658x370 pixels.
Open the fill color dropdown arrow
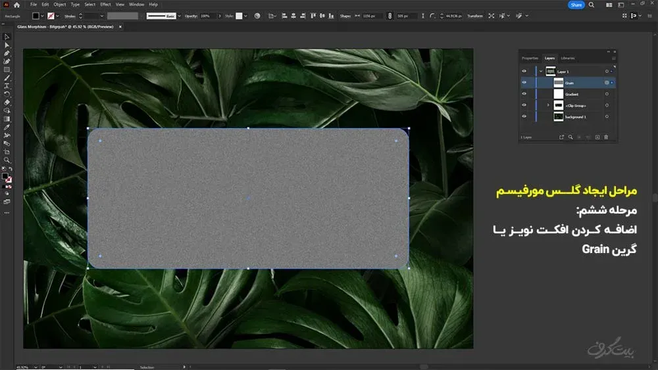[x=42, y=16]
